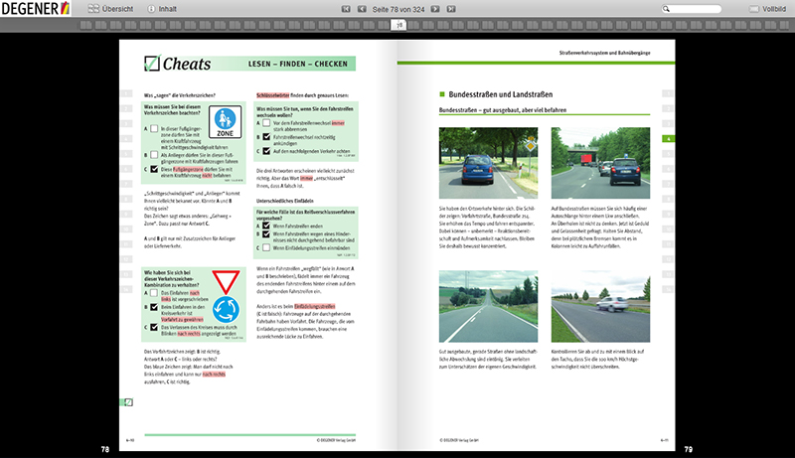The image size is (795, 458).
Task: Click photo of blurred passing silver car
Action: pos(600,306)
